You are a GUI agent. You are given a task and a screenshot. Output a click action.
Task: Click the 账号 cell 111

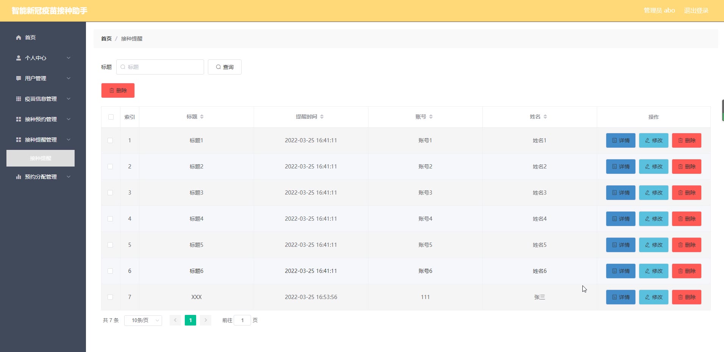(425, 297)
